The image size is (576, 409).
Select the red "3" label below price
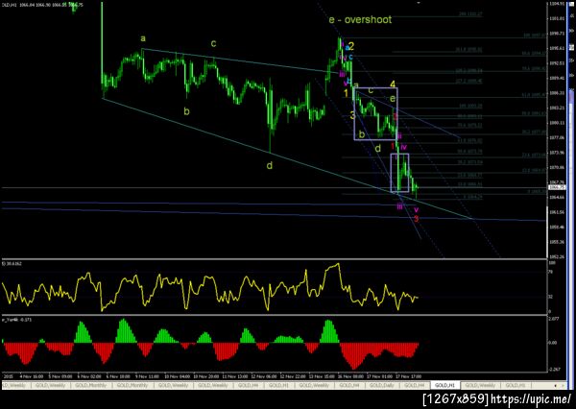tap(417, 219)
